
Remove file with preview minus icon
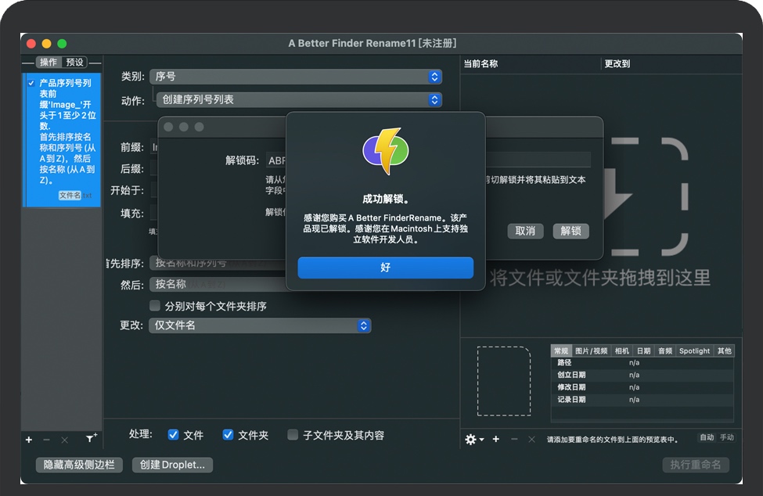pyautogui.click(x=514, y=439)
